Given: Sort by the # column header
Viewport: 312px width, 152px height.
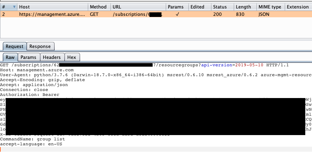Looking at the screenshot, I should [x=9, y=7].
